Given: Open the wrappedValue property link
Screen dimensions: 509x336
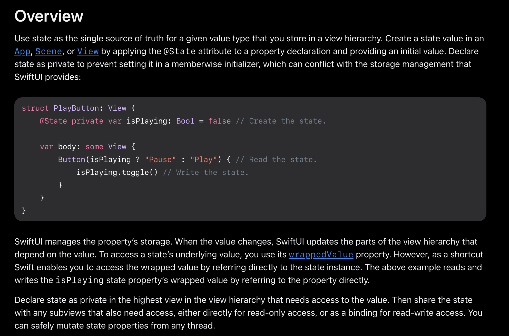Looking at the screenshot, I should pyautogui.click(x=321, y=255).
